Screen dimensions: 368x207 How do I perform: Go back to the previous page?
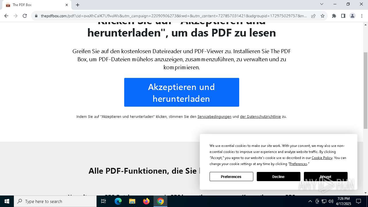pos(6,16)
